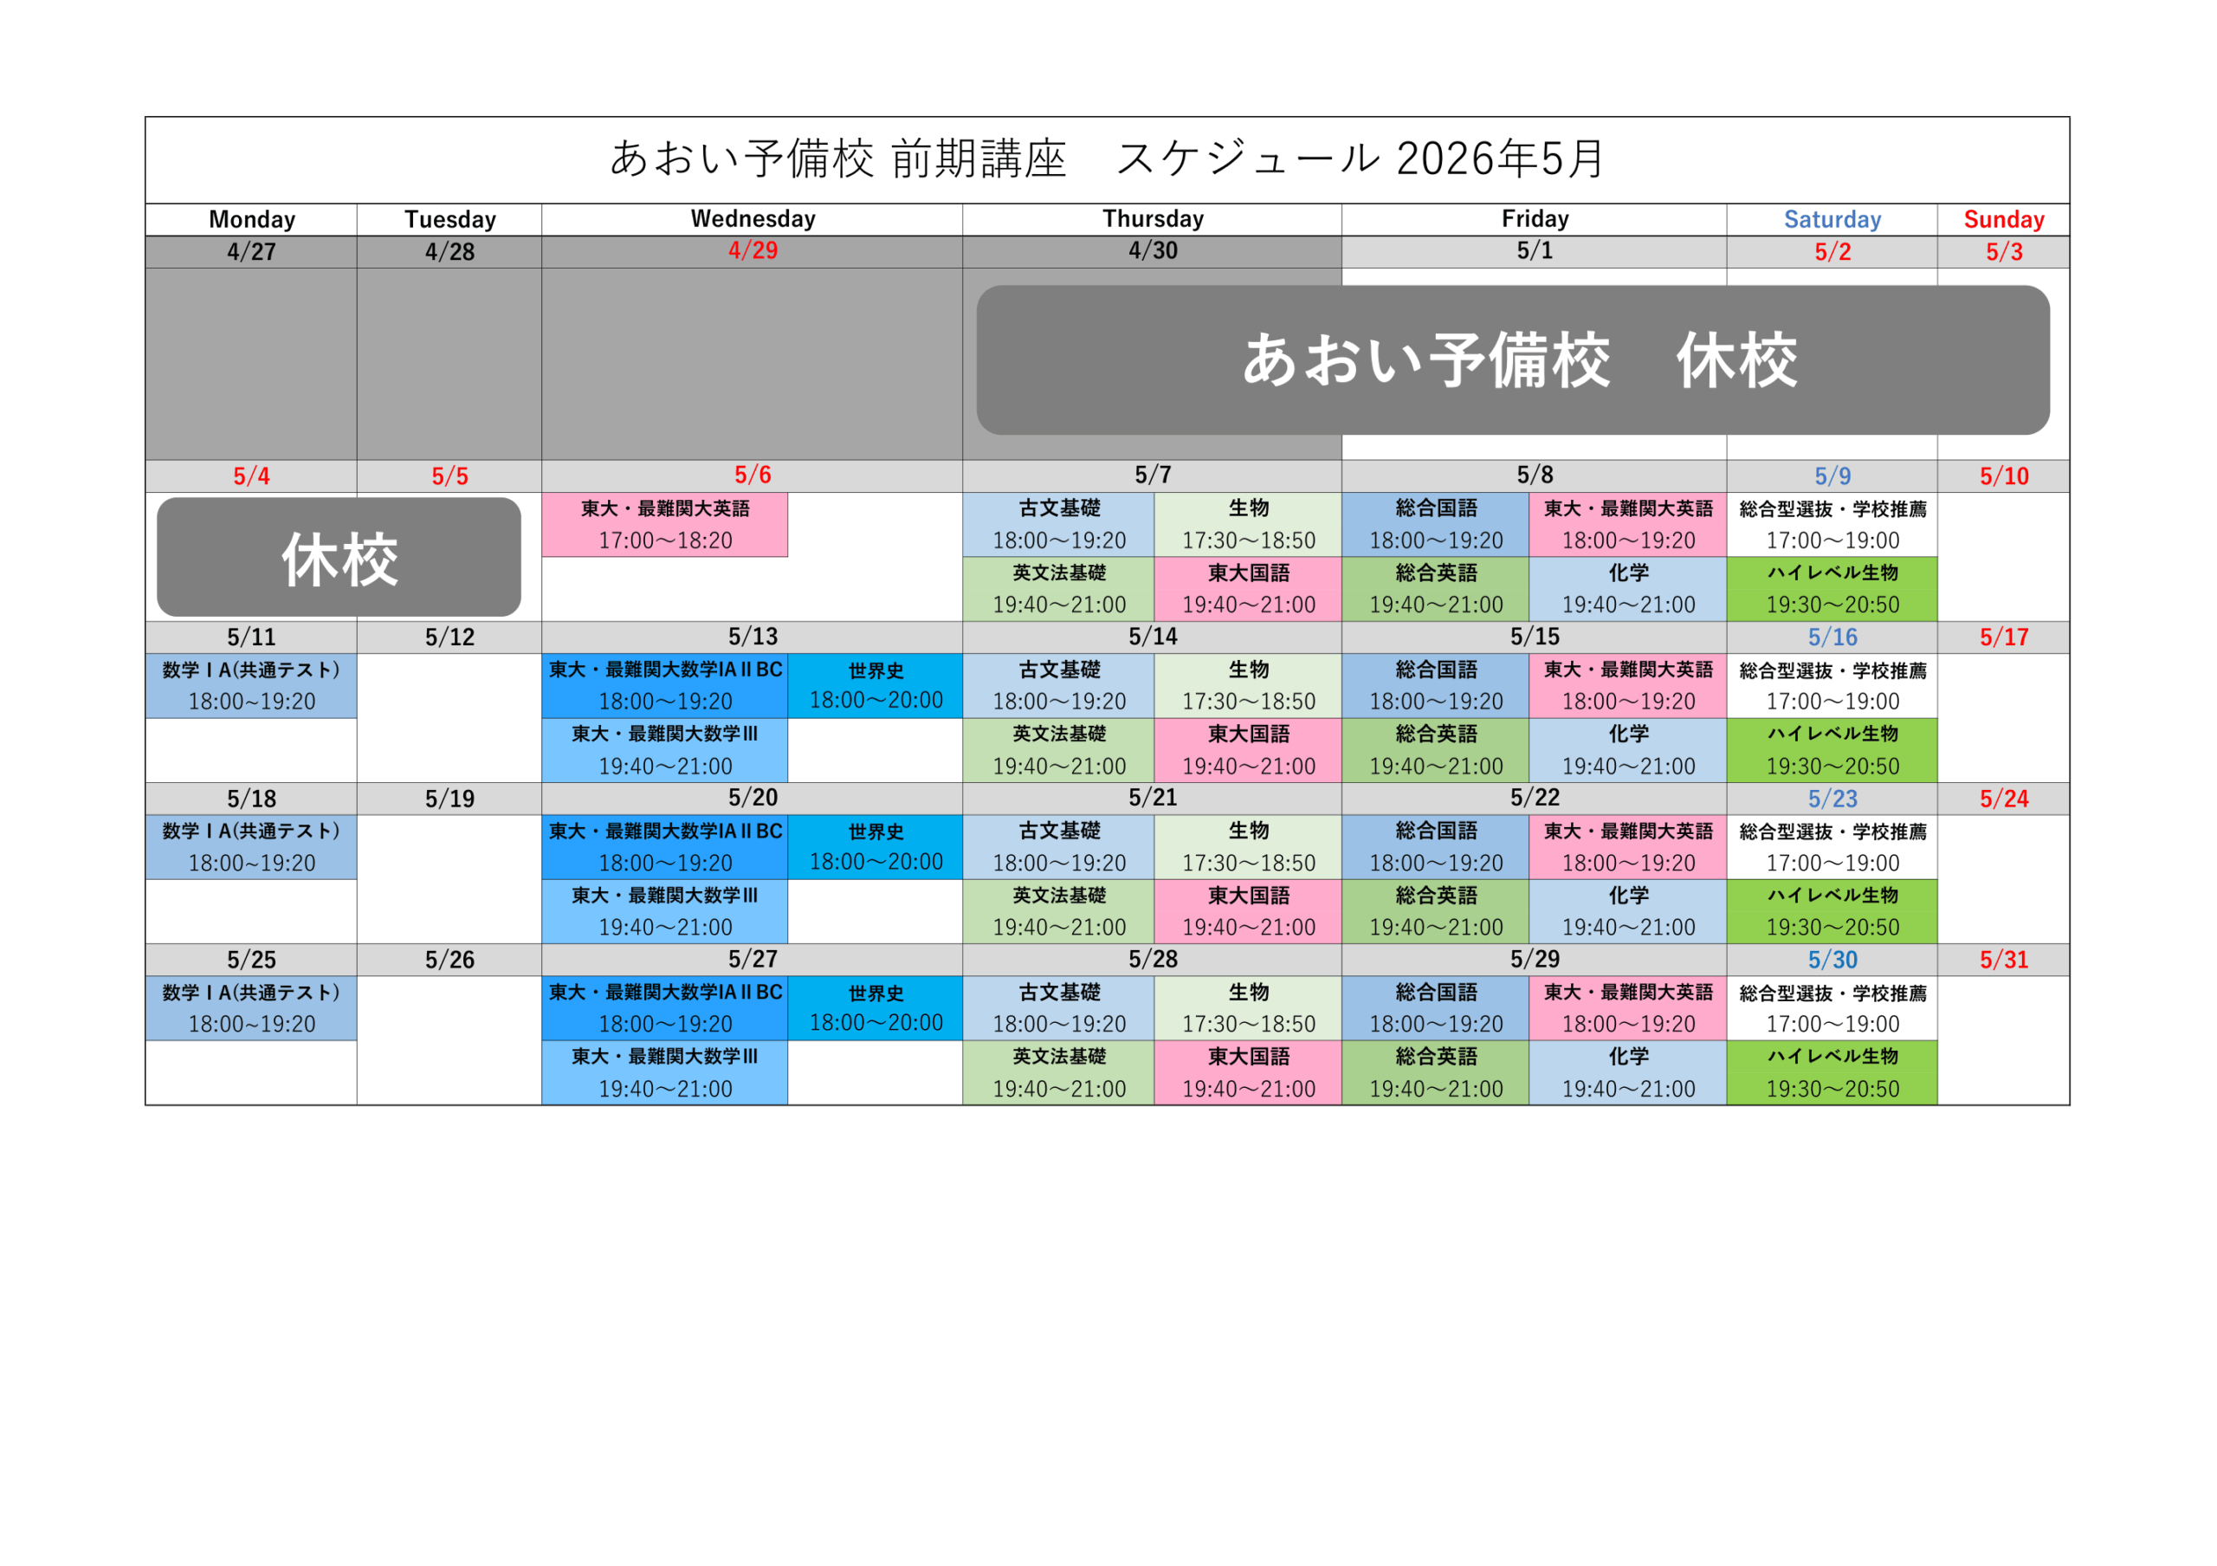Click ハイレベル生物 class on 5/9
Screen dimensions: 2217x1566
pyautogui.click(x=1832, y=589)
